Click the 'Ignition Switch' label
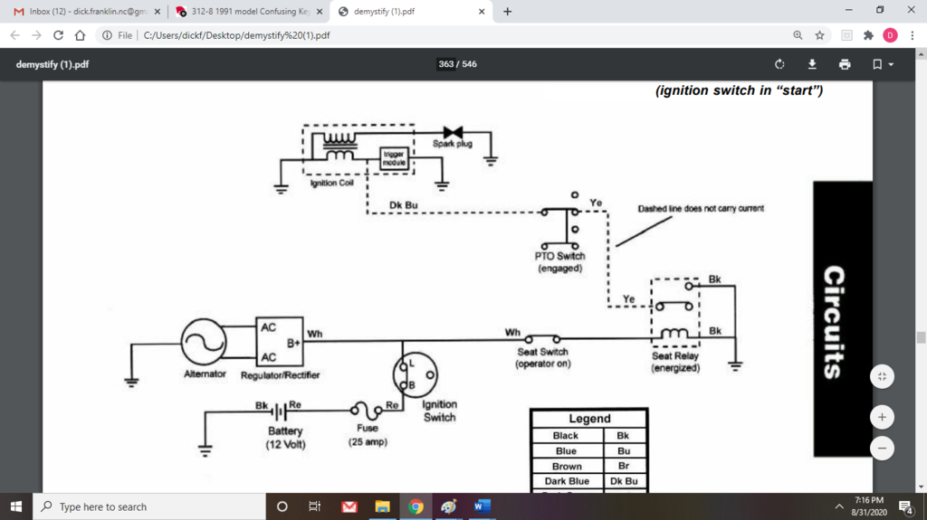This screenshot has width=927, height=520. (x=439, y=411)
